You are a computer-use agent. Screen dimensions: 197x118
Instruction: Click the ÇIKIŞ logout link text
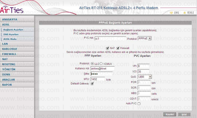176,13
